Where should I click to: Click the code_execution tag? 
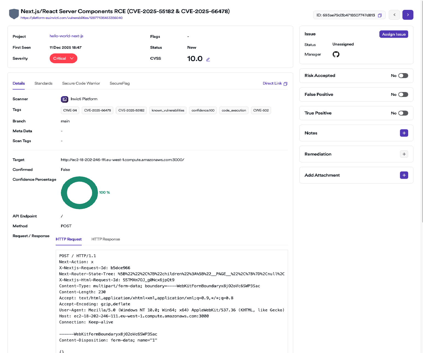(234, 110)
